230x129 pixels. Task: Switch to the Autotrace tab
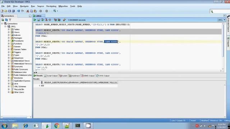pos(74,76)
